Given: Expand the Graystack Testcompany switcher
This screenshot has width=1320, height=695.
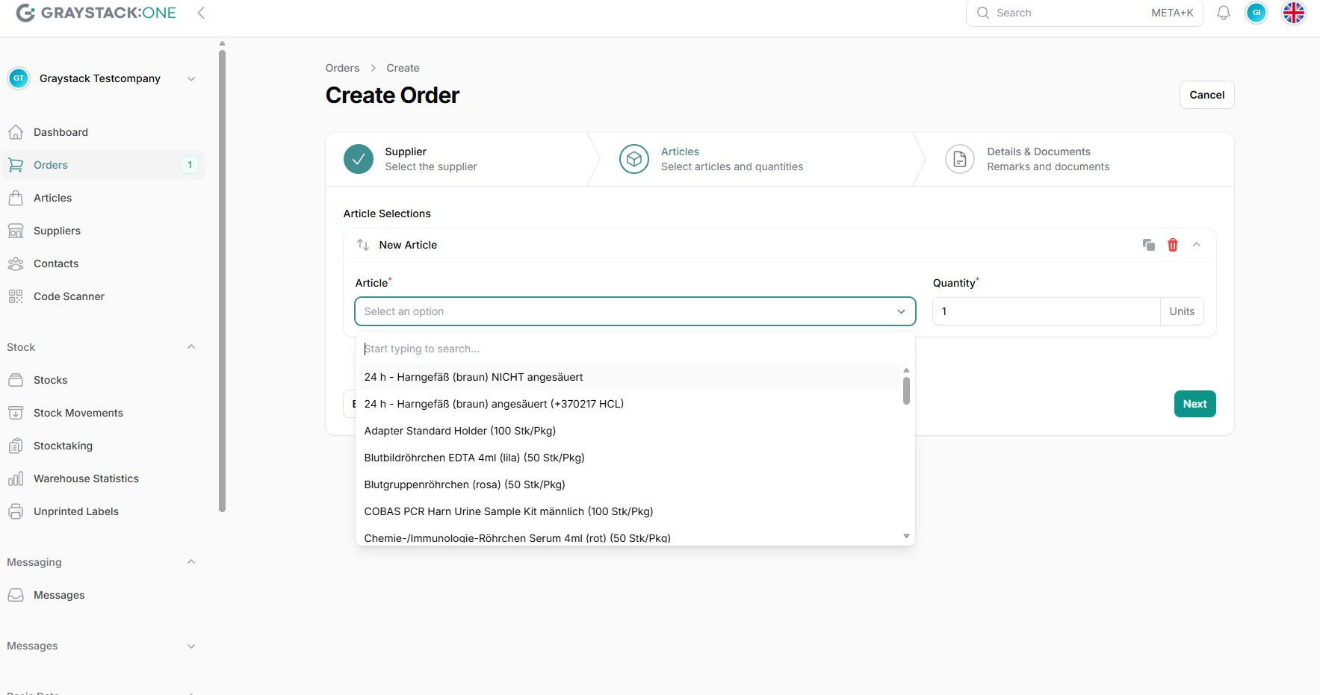Looking at the screenshot, I should point(190,79).
